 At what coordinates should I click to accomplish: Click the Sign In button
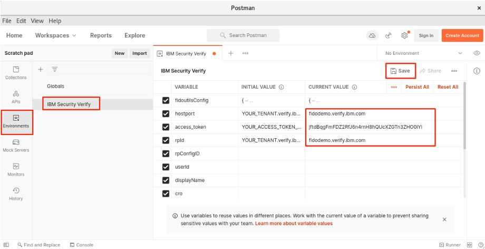426,36
